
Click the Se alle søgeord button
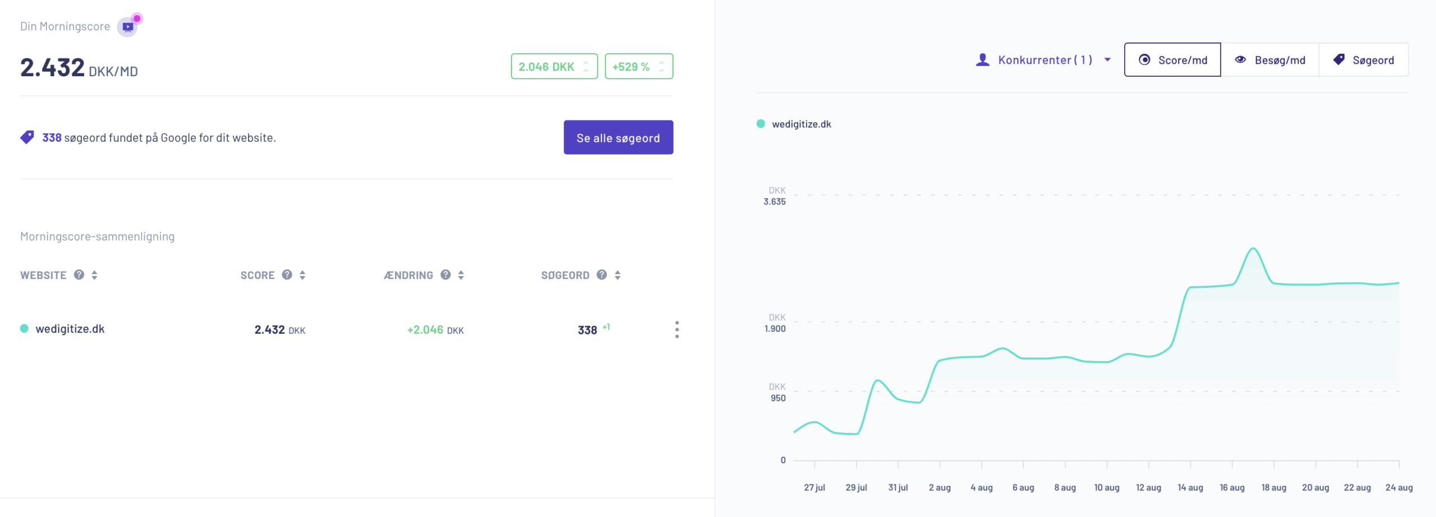point(618,138)
